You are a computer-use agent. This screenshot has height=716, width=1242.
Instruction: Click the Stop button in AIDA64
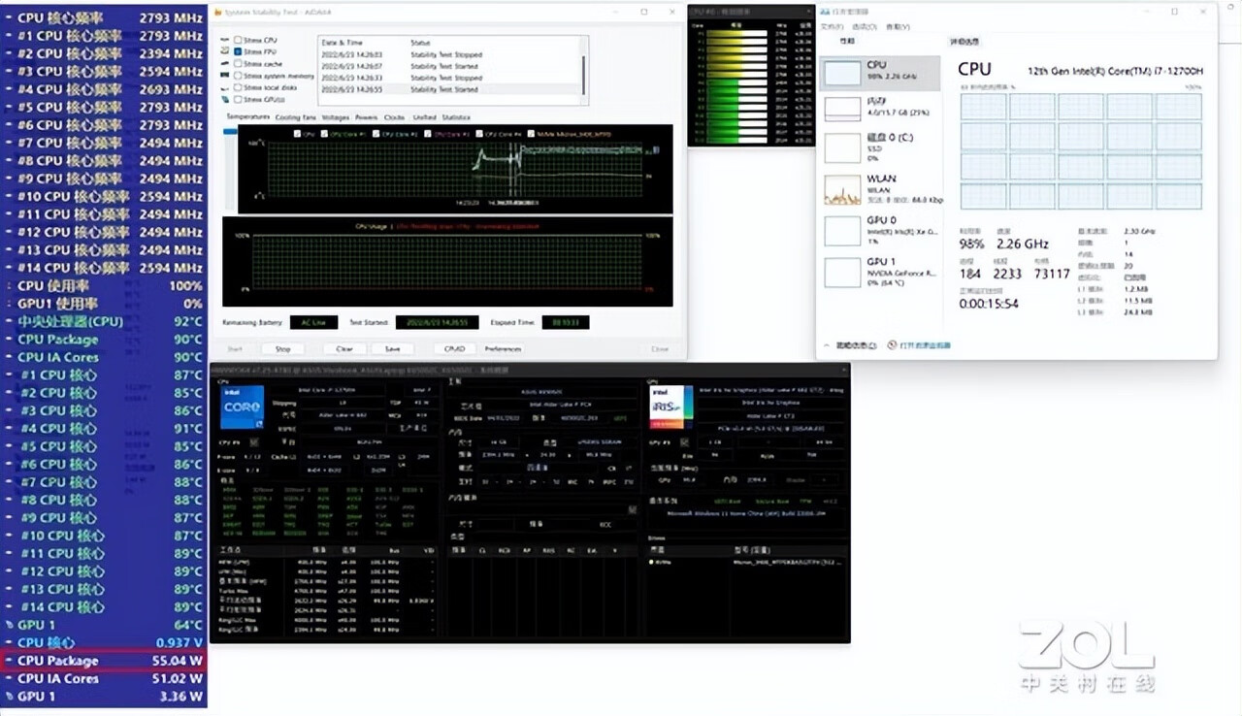(x=283, y=348)
